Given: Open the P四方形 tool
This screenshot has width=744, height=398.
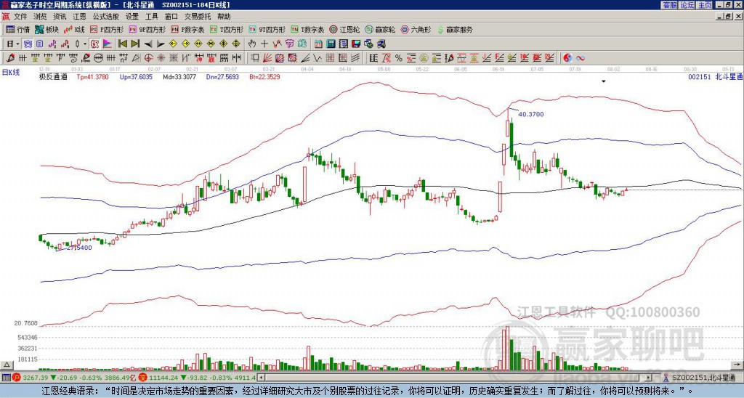Looking at the screenshot, I should pos(107,29).
